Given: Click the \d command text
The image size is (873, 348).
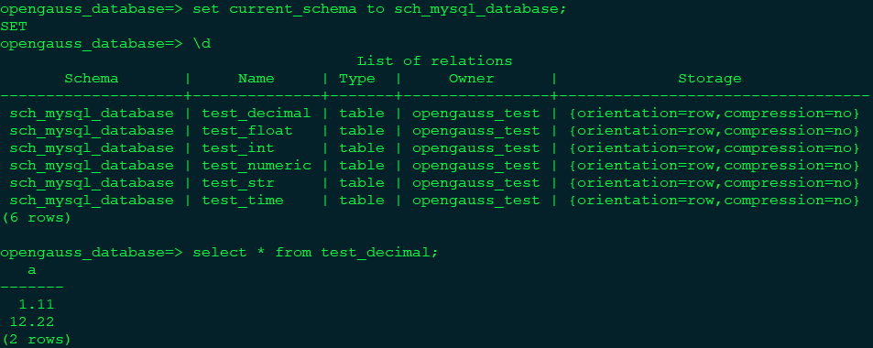Looking at the screenshot, I should click(x=202, y=43).
